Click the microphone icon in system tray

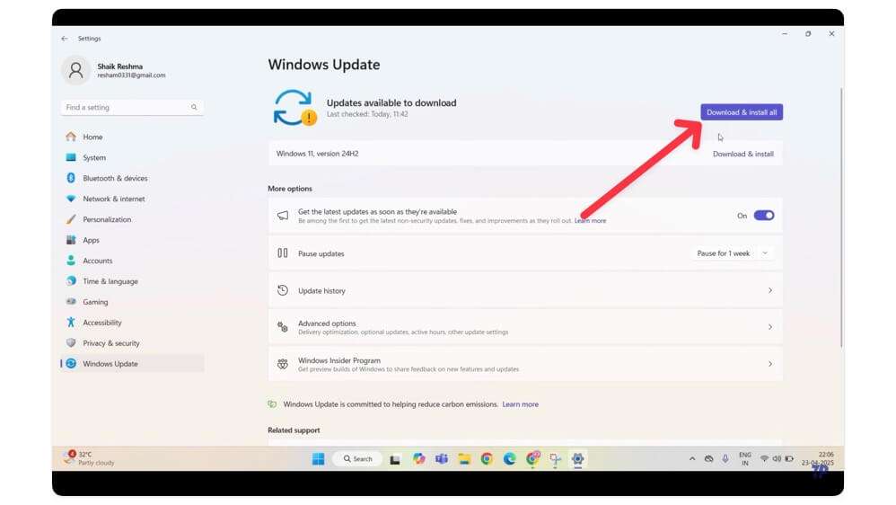[x=725, y=458]
